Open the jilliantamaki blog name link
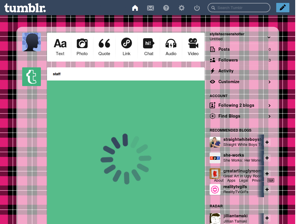Screen dimensions: 299x224 click(x=236, y=216)
